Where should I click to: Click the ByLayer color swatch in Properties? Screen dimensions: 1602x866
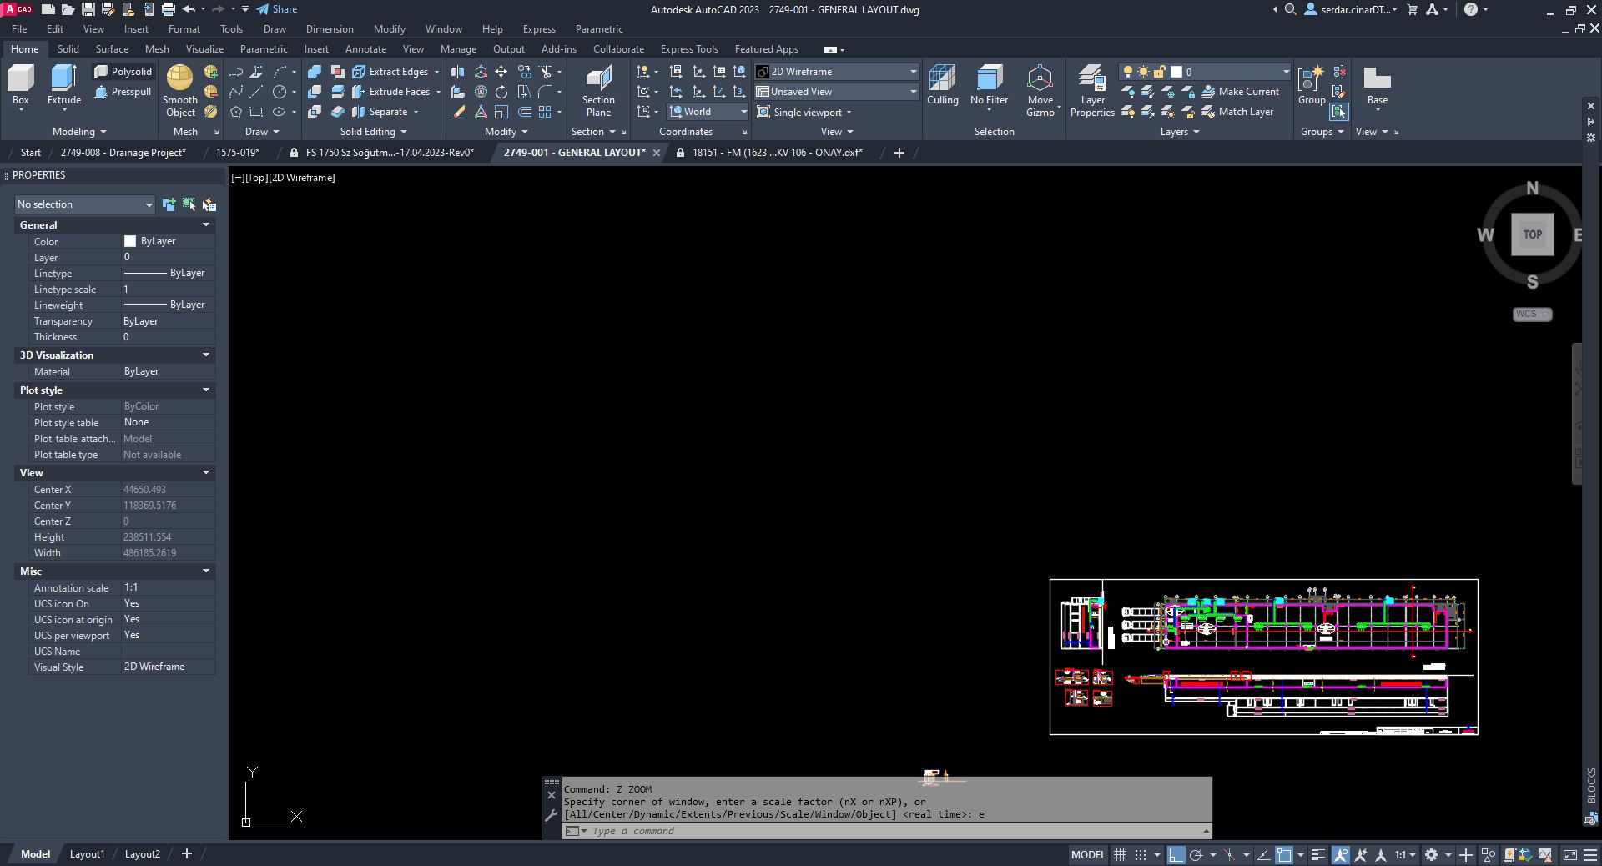click(x=130, y=241)
